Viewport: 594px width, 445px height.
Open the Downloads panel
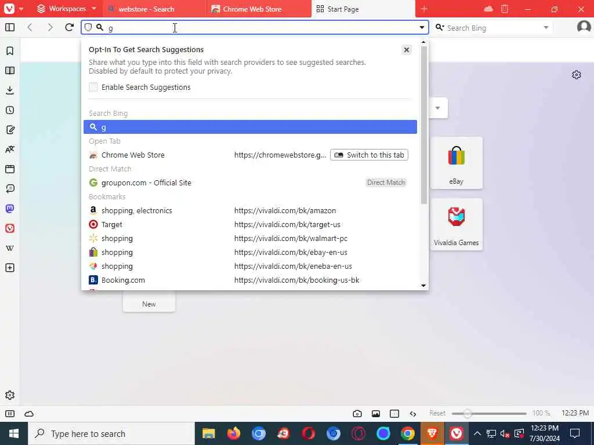[10, 90]
